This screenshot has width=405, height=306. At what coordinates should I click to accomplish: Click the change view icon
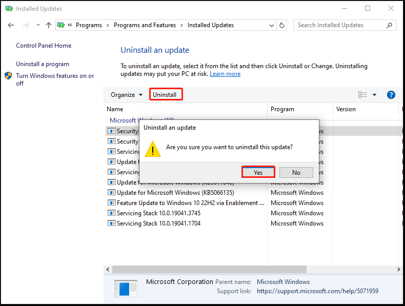tap(362, 95)
